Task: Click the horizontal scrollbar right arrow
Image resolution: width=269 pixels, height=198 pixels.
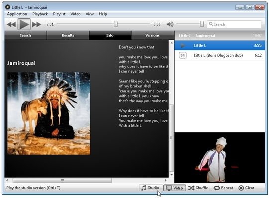Action: point(166,180)
